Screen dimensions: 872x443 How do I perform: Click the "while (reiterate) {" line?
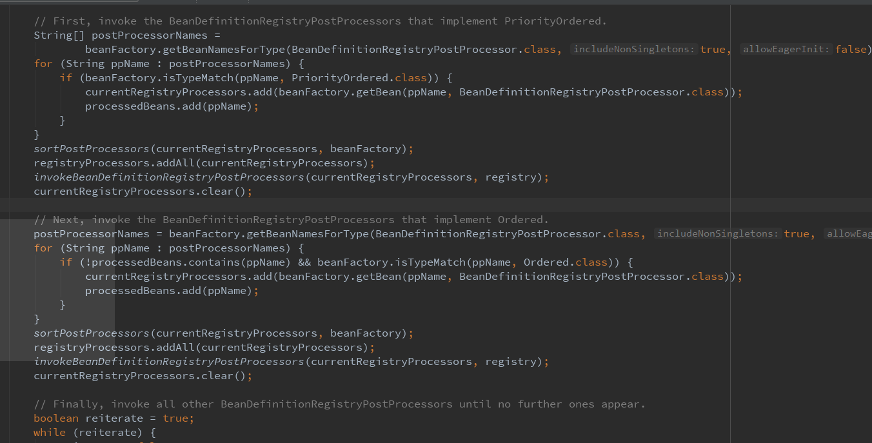click(x=94, y=433)
